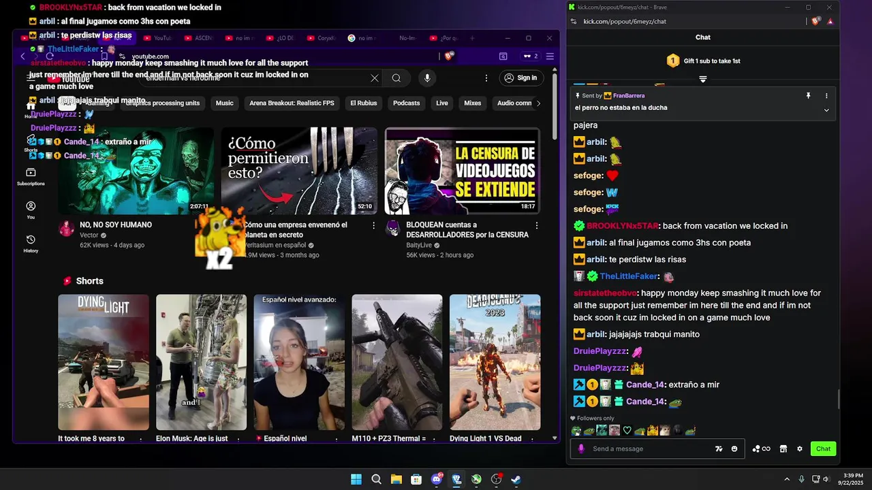872x490 pixels.
Task: Click purple microphone in chat input
Action: click(581, 448)
